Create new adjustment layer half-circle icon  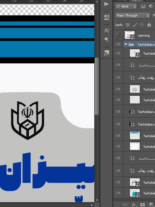(x=151, y=205)
